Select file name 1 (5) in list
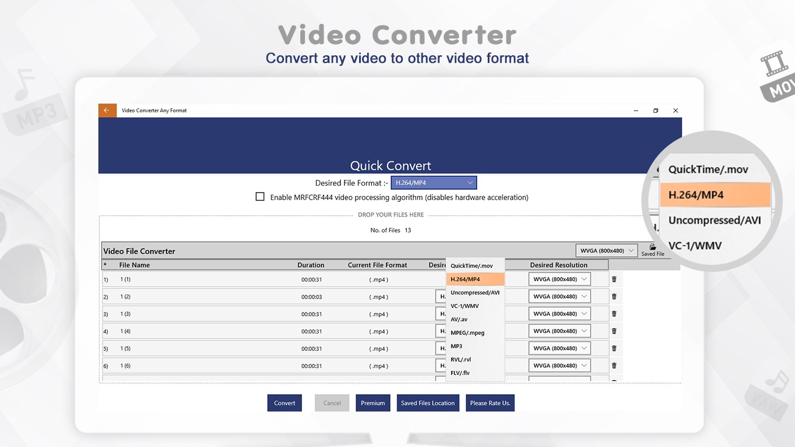 click(125, 349)
